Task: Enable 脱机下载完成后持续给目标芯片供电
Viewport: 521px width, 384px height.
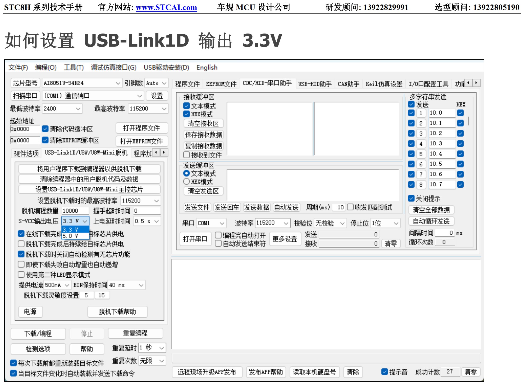Action: pos(21,244)
